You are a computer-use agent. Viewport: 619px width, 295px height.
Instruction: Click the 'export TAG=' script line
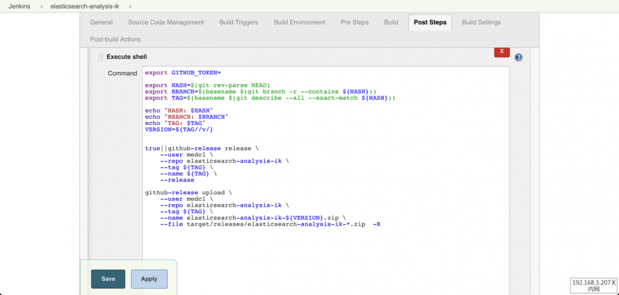270,98
